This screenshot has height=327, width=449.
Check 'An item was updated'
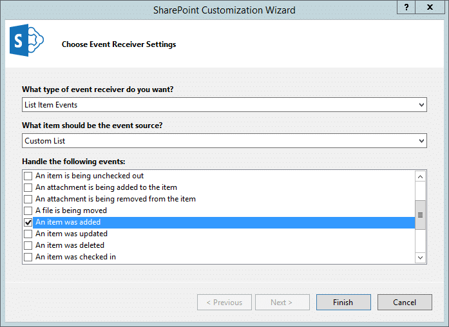[28, 234]
